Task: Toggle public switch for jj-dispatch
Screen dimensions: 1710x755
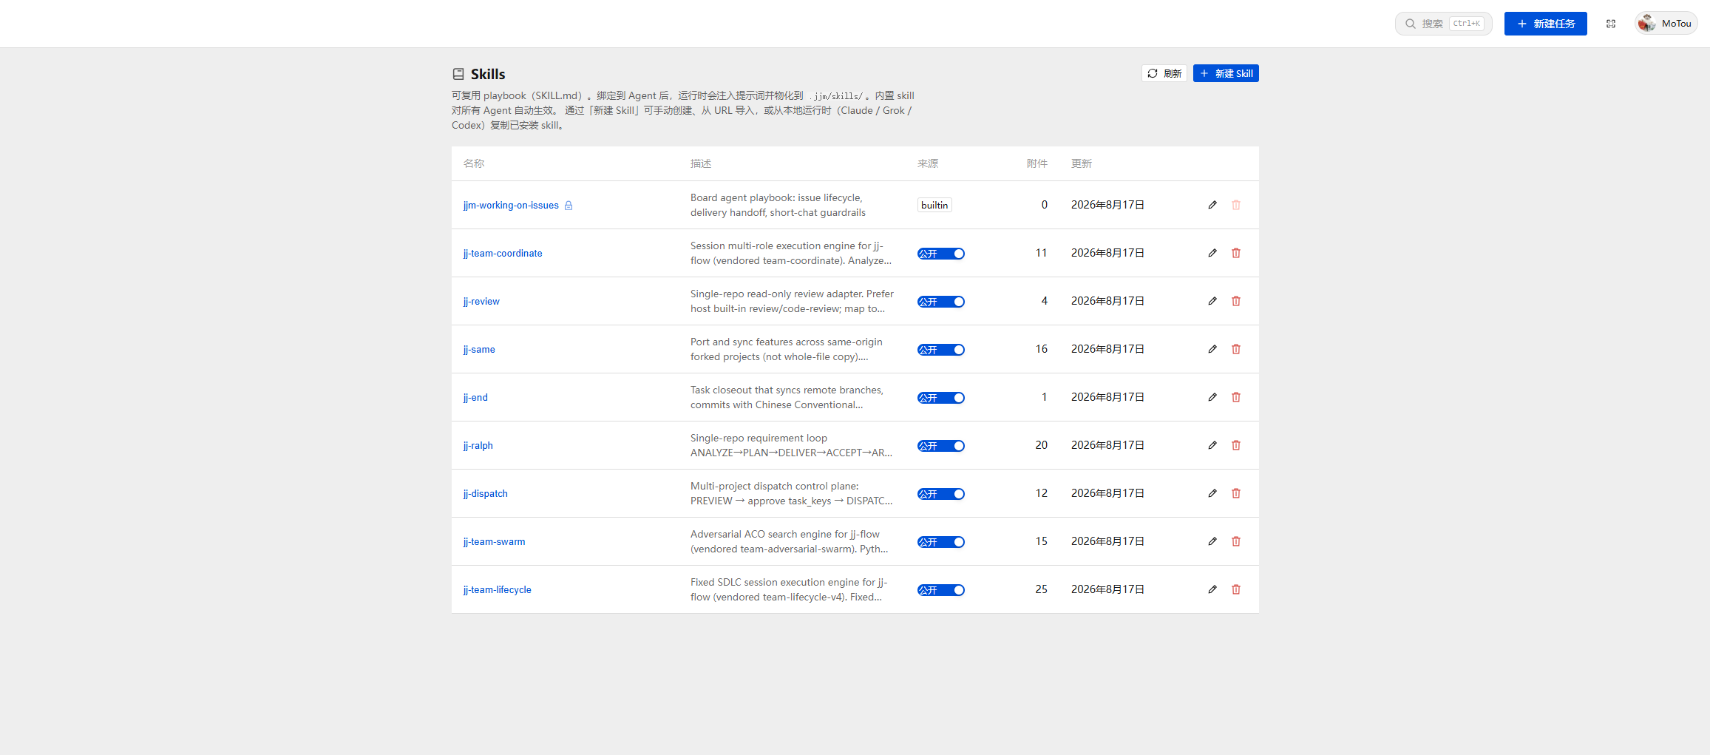Action: [x=941, y=494]
